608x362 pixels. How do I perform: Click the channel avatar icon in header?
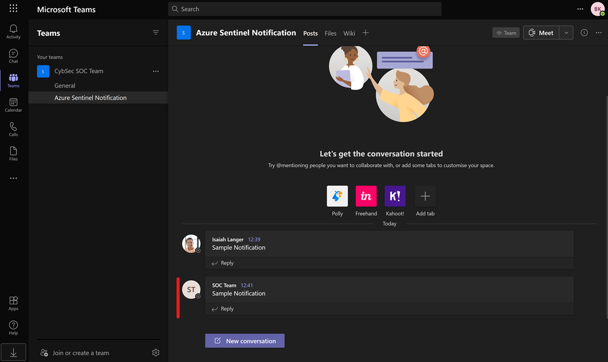pyautogui.click(x=183, y=33)
